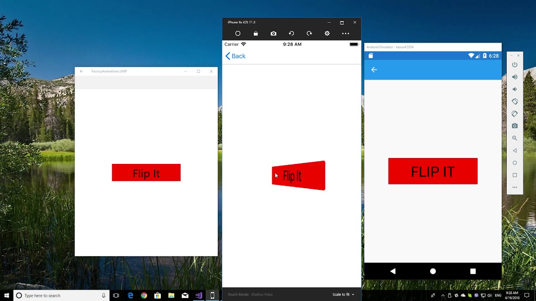536x301 pixels.
Task: Click microphone icon in taskbar search
Action: point(103,296)
